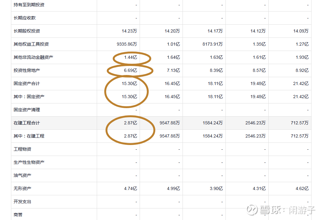The width and height of the screenshot is (325, 220).
Task: Click the 无形资产 row label
Action: point(23,189)
